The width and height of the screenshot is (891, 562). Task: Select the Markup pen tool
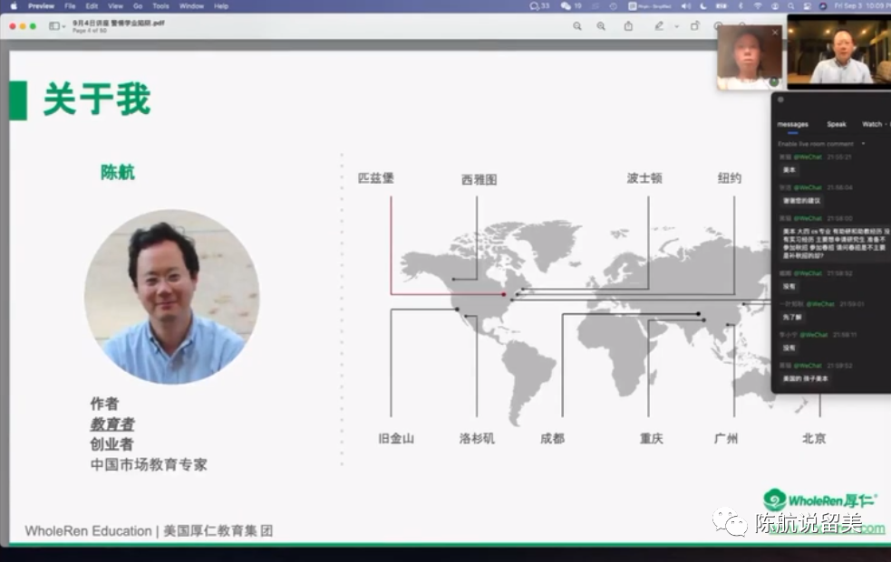click(x=659, y=26)
